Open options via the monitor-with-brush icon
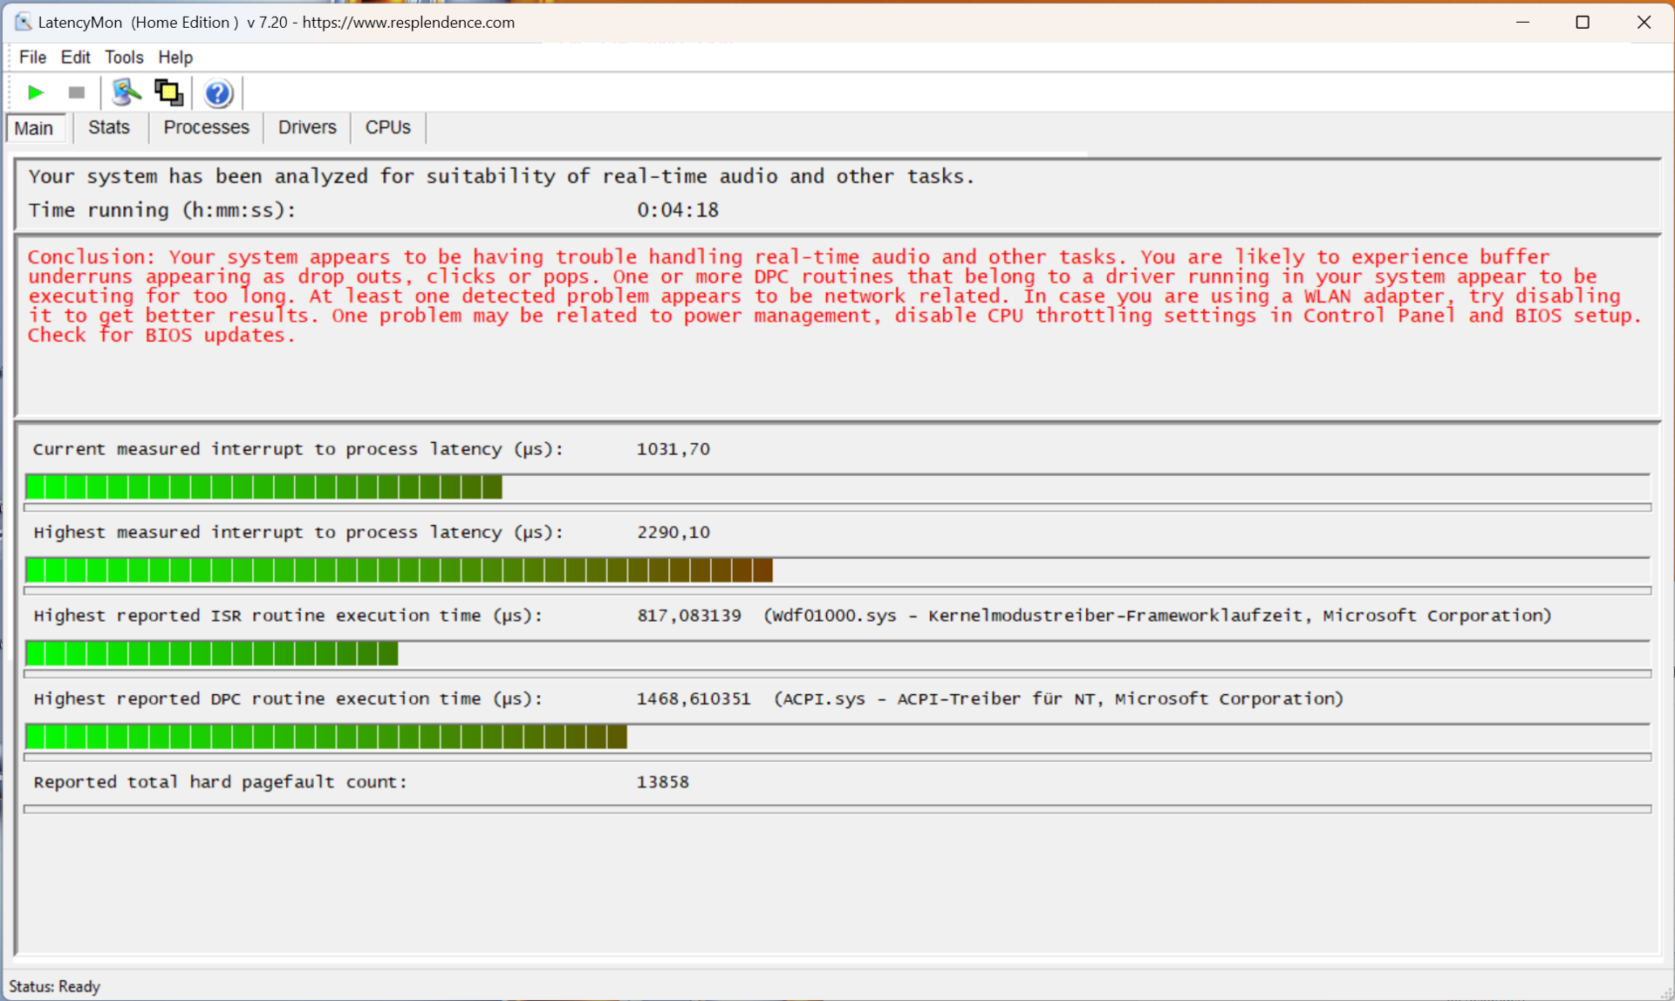The height and width of the screenshot is (1001, 1675). click(126, 92)
